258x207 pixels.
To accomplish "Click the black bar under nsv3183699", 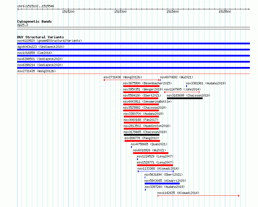I will click(185, 98).
